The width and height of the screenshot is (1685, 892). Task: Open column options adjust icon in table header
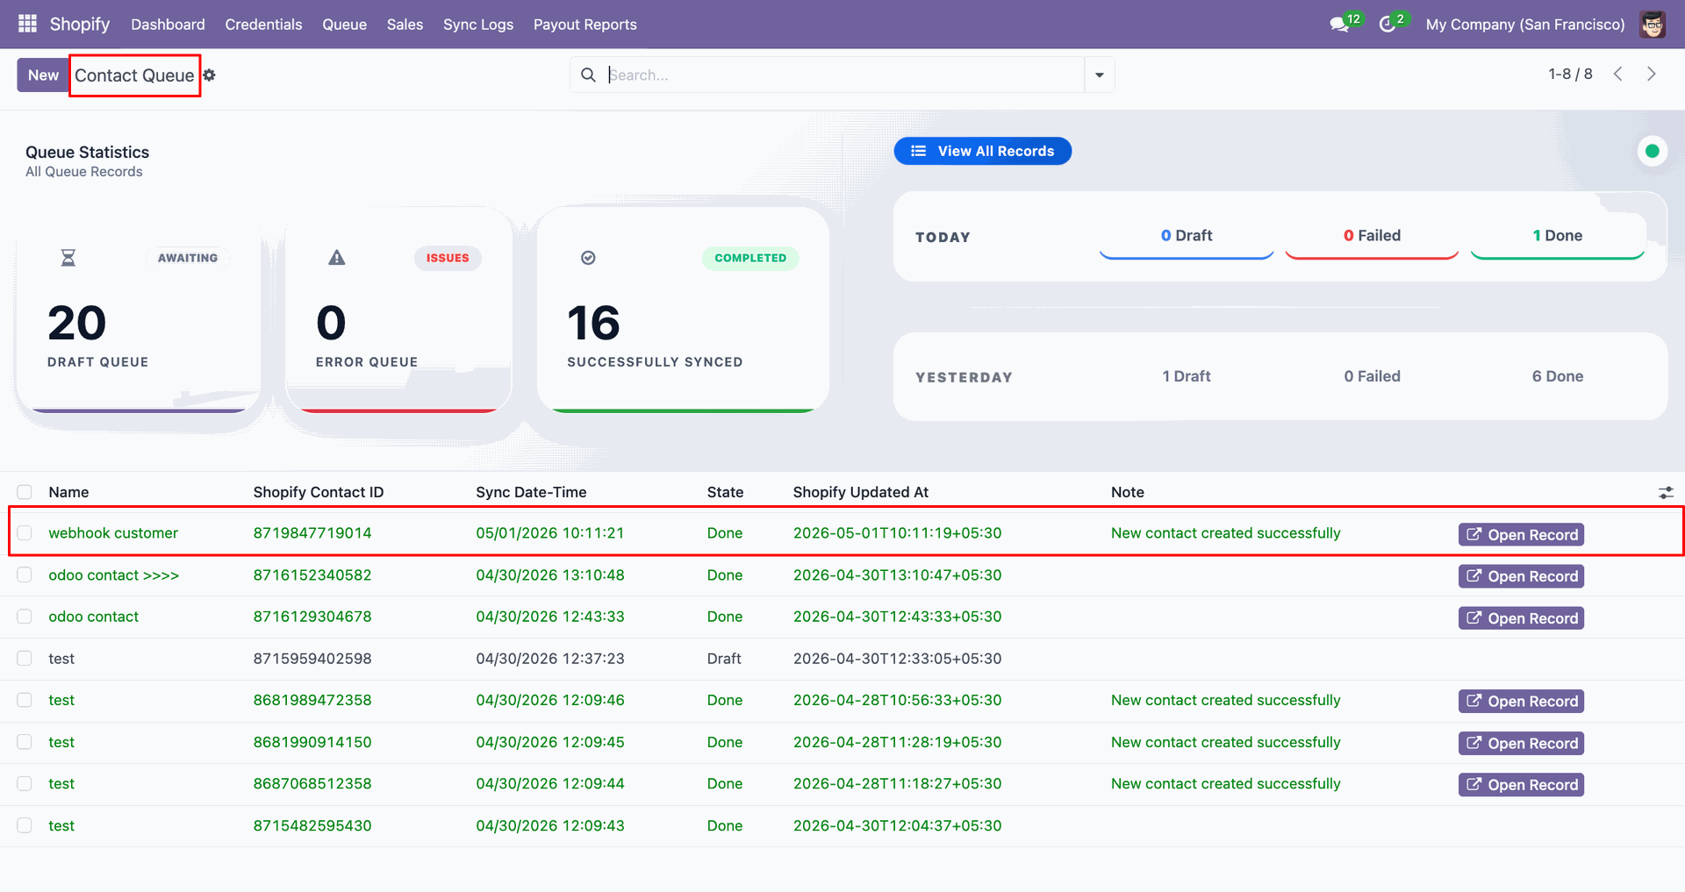[x=1666, y=493]
